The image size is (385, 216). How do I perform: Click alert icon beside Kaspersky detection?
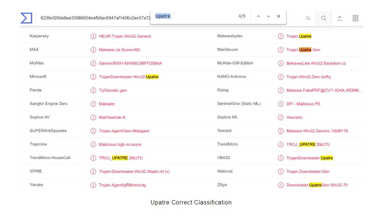click(x=93, y=36)
